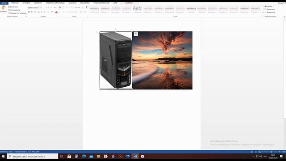Open clipboard group dialog launcher
The width and height of the screenshot is (286, 161).
(x=26, y=17)
